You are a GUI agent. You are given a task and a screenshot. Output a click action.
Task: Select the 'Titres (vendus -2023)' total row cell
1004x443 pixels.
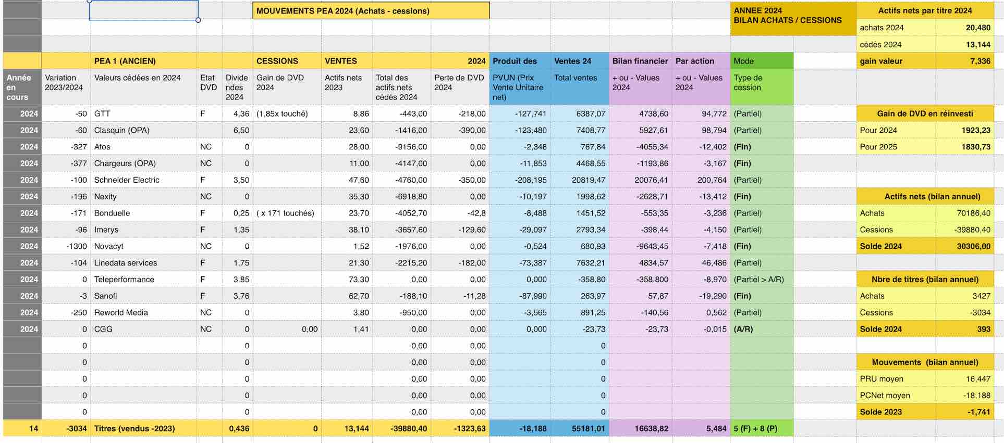pyautogui.click(x=134, y=428)
